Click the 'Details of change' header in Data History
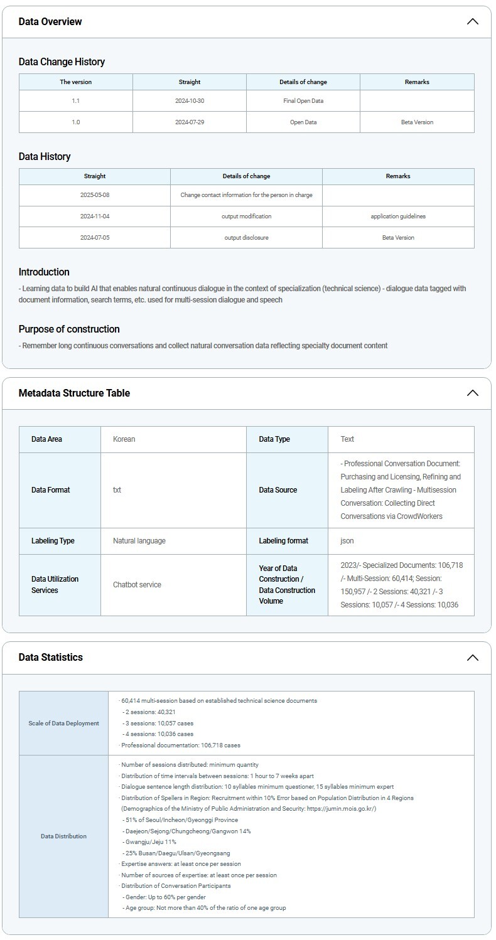 [246, 176]
